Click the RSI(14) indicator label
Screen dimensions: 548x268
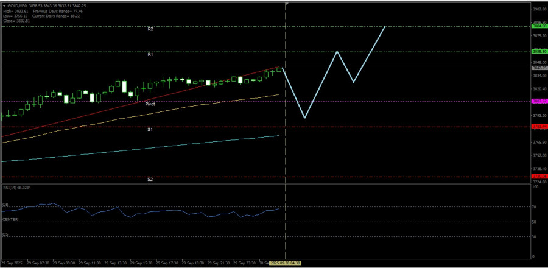[x=16, y=188]
